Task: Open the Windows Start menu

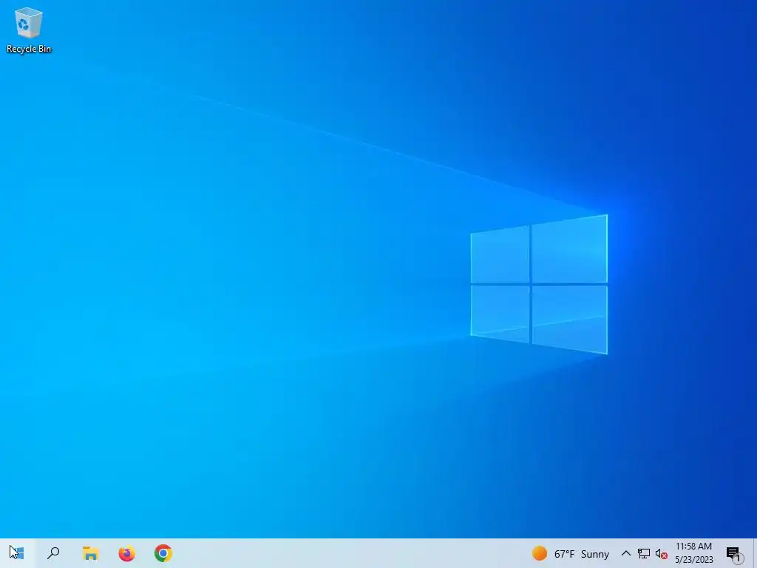Action: pos(17,553)
